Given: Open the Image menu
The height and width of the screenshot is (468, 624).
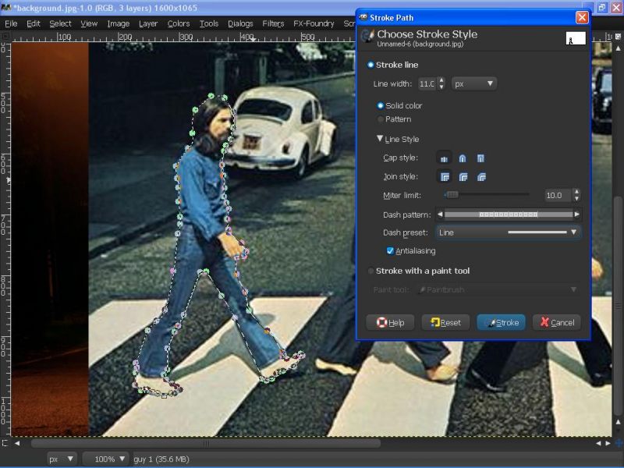Looking at the screenshot, I should (x=119, y=24).
